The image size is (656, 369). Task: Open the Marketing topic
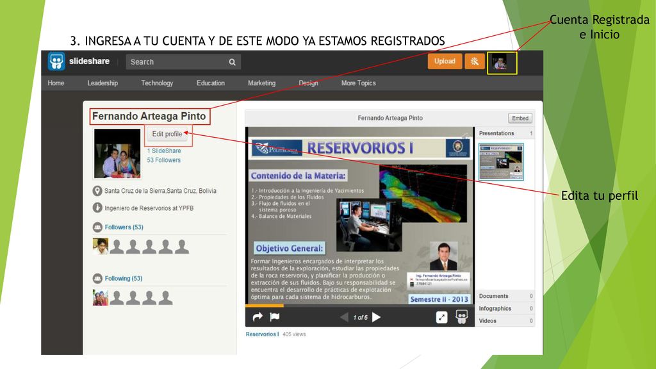[x=262, y=83]
